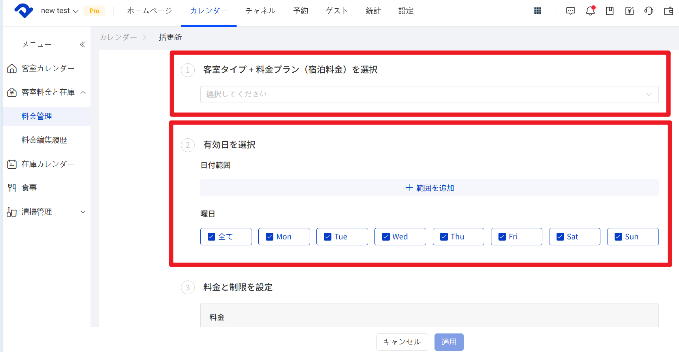The image size is (679, 352).
Task: Open the wallet icon
Action: click(x=669, y=11)
